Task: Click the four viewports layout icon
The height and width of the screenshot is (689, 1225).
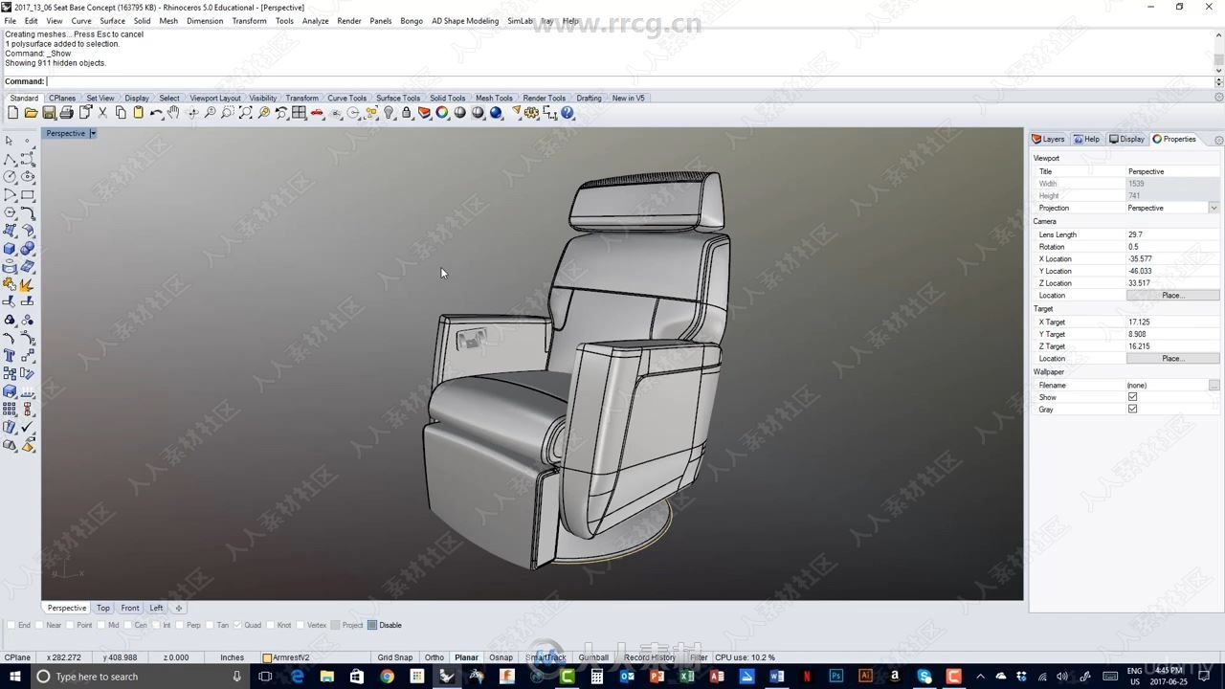Action: [x=300, y=113]
